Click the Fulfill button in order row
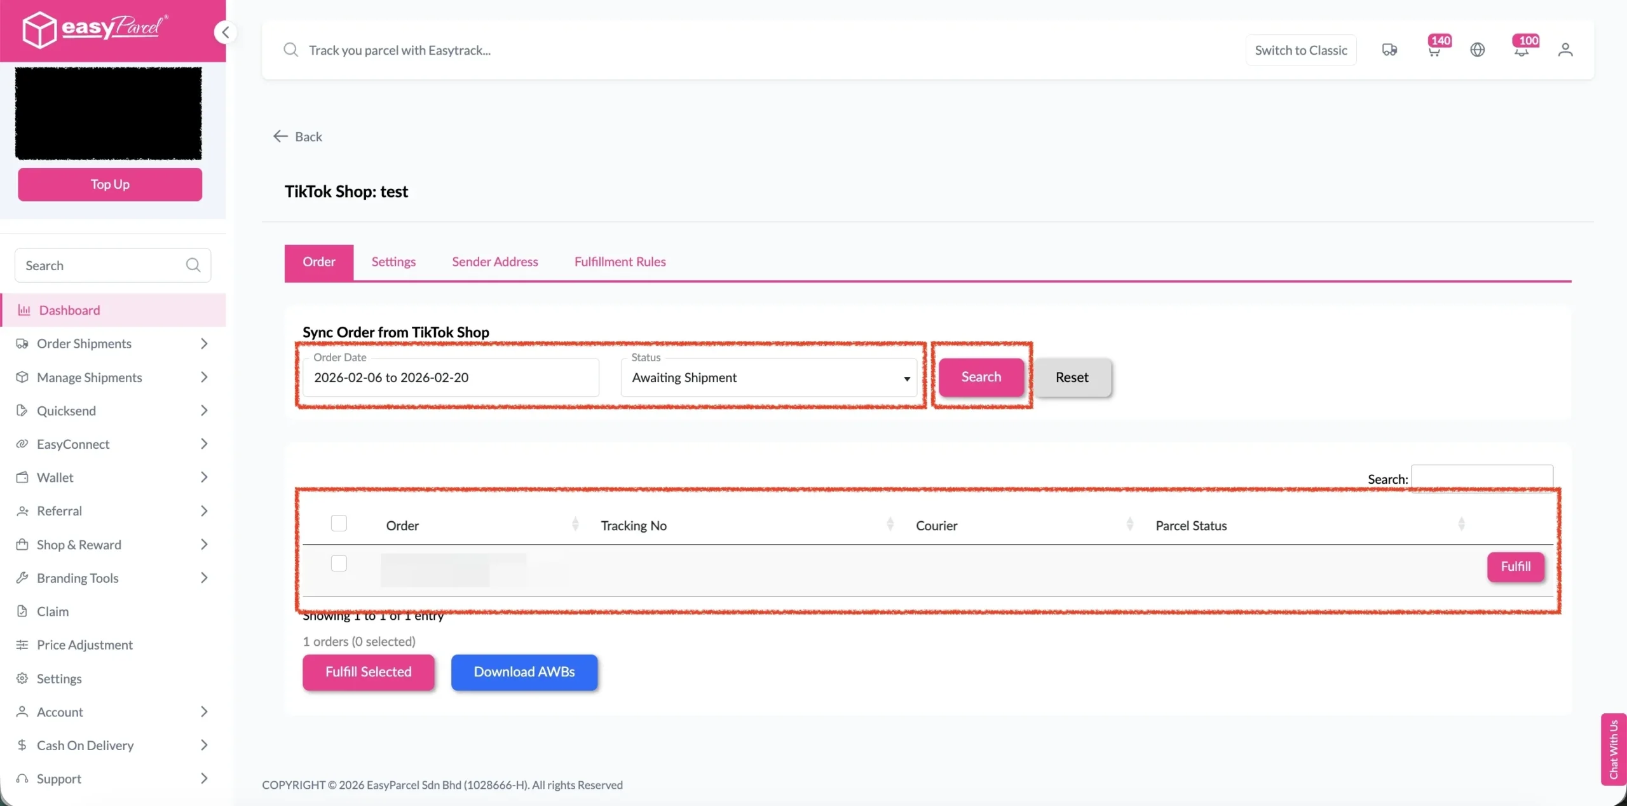 (1515, 566)
